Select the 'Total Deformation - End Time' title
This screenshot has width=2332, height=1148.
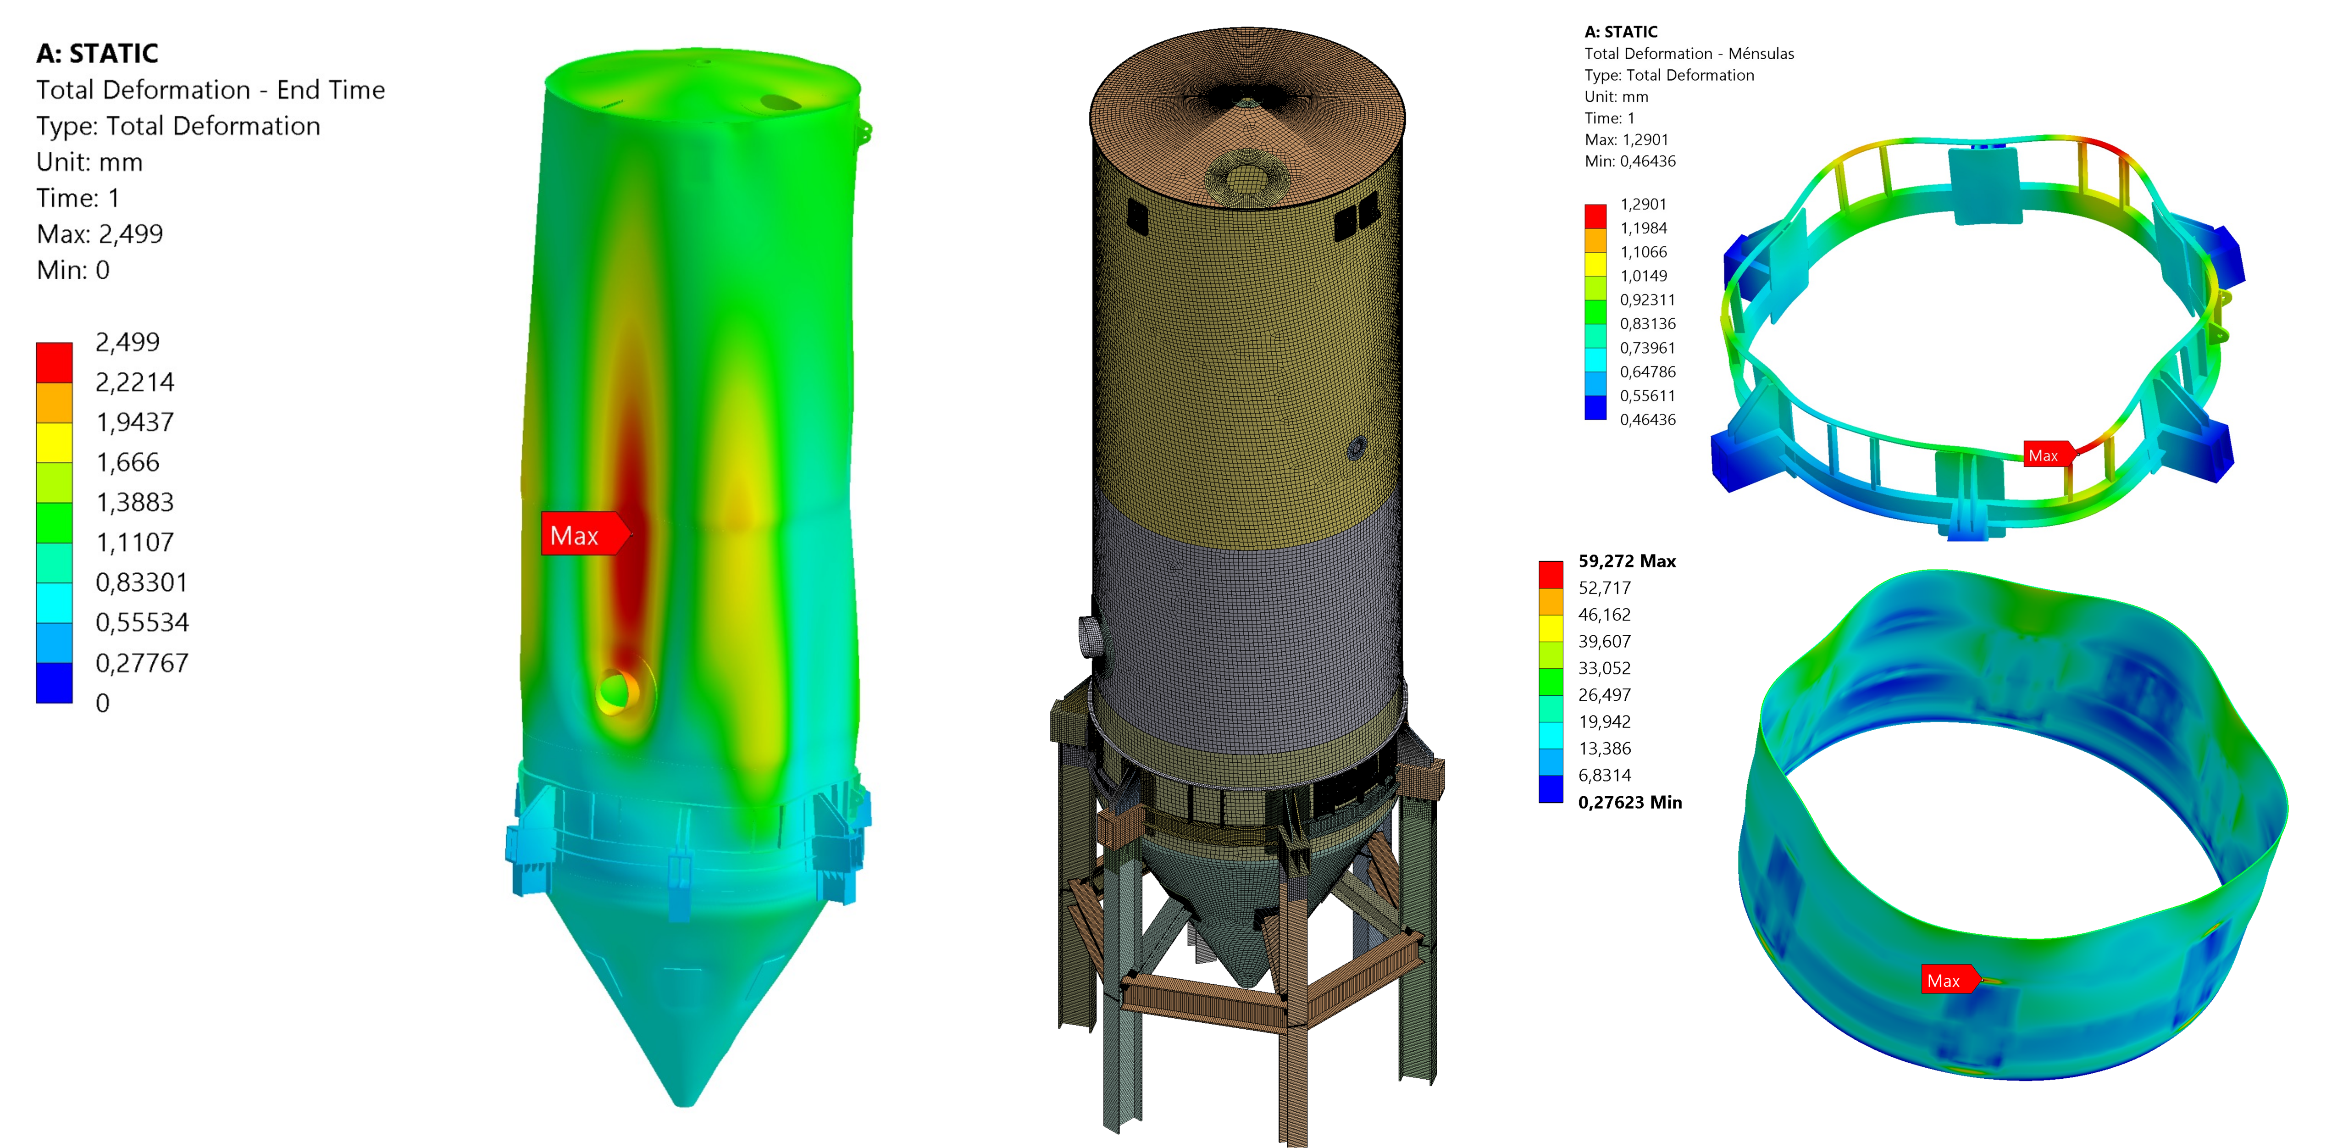coord(210,89)
